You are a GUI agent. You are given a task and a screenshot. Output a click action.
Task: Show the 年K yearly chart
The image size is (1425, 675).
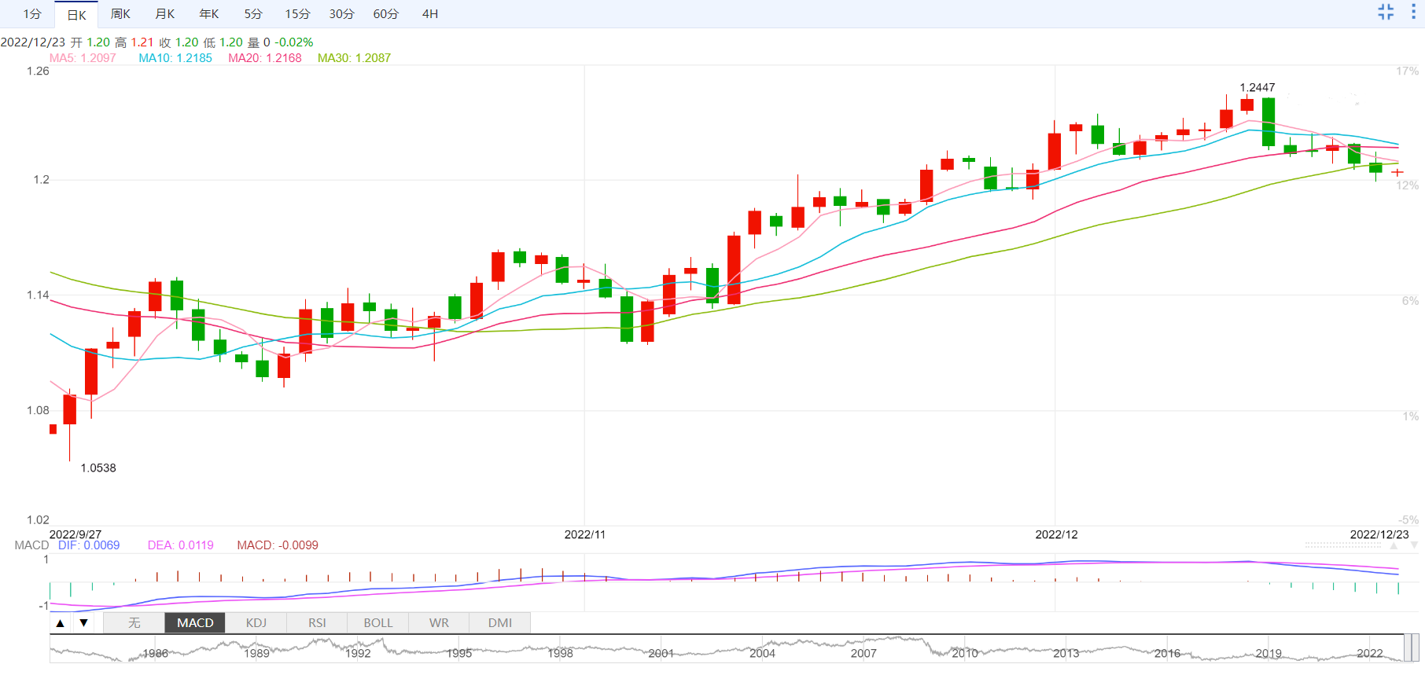(x=208, y=14)
